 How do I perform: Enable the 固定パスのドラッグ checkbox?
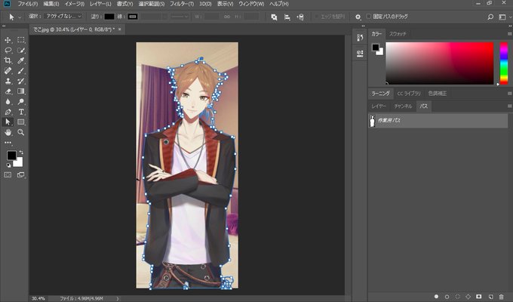pyautogui.click(x=369, y=17)
